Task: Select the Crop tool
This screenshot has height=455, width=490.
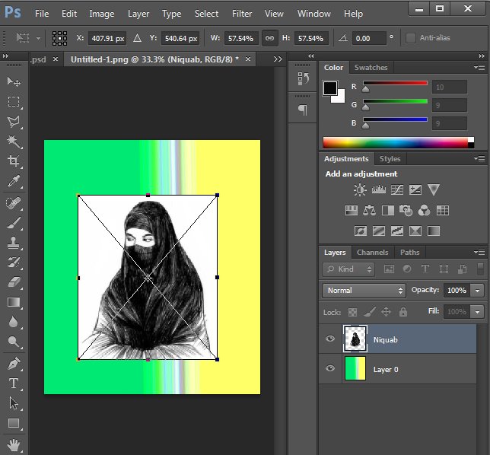Action: pyautogui.click(x=14, y=161)
